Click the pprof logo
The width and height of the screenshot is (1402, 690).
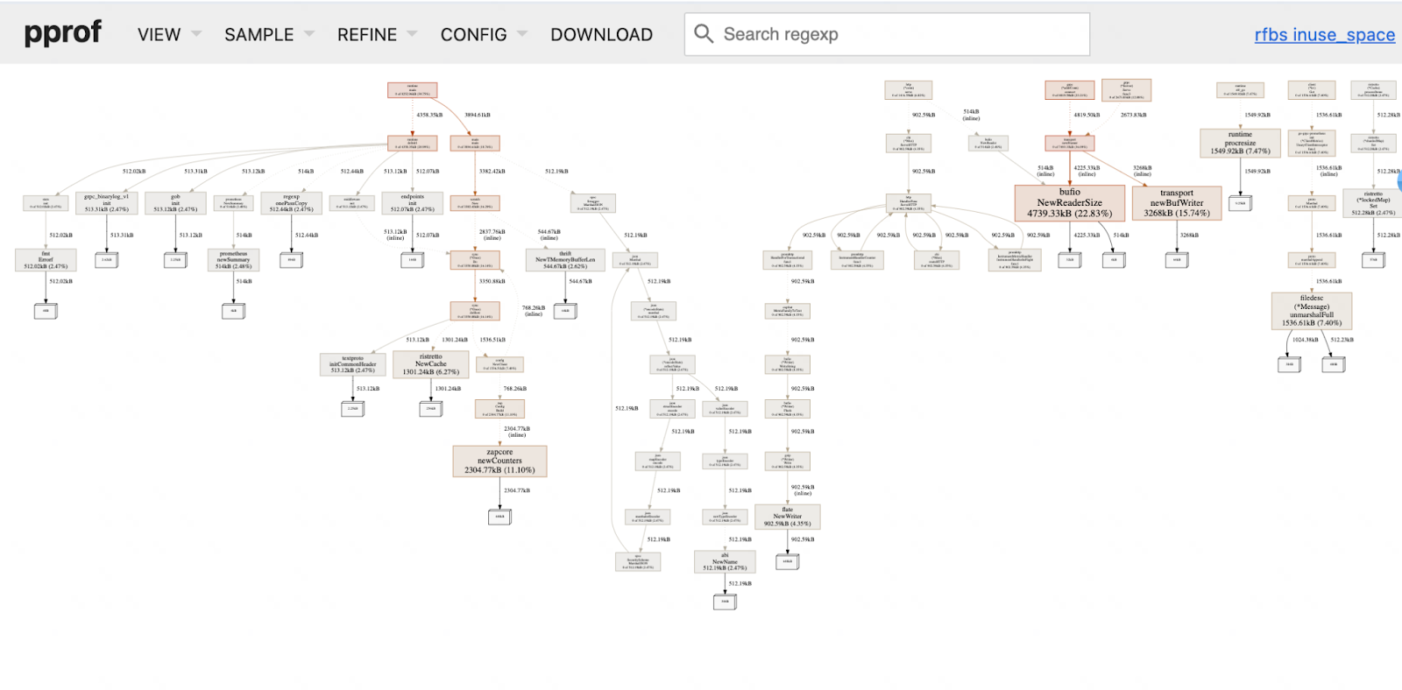pyautogui.click(x=62, y=34)
